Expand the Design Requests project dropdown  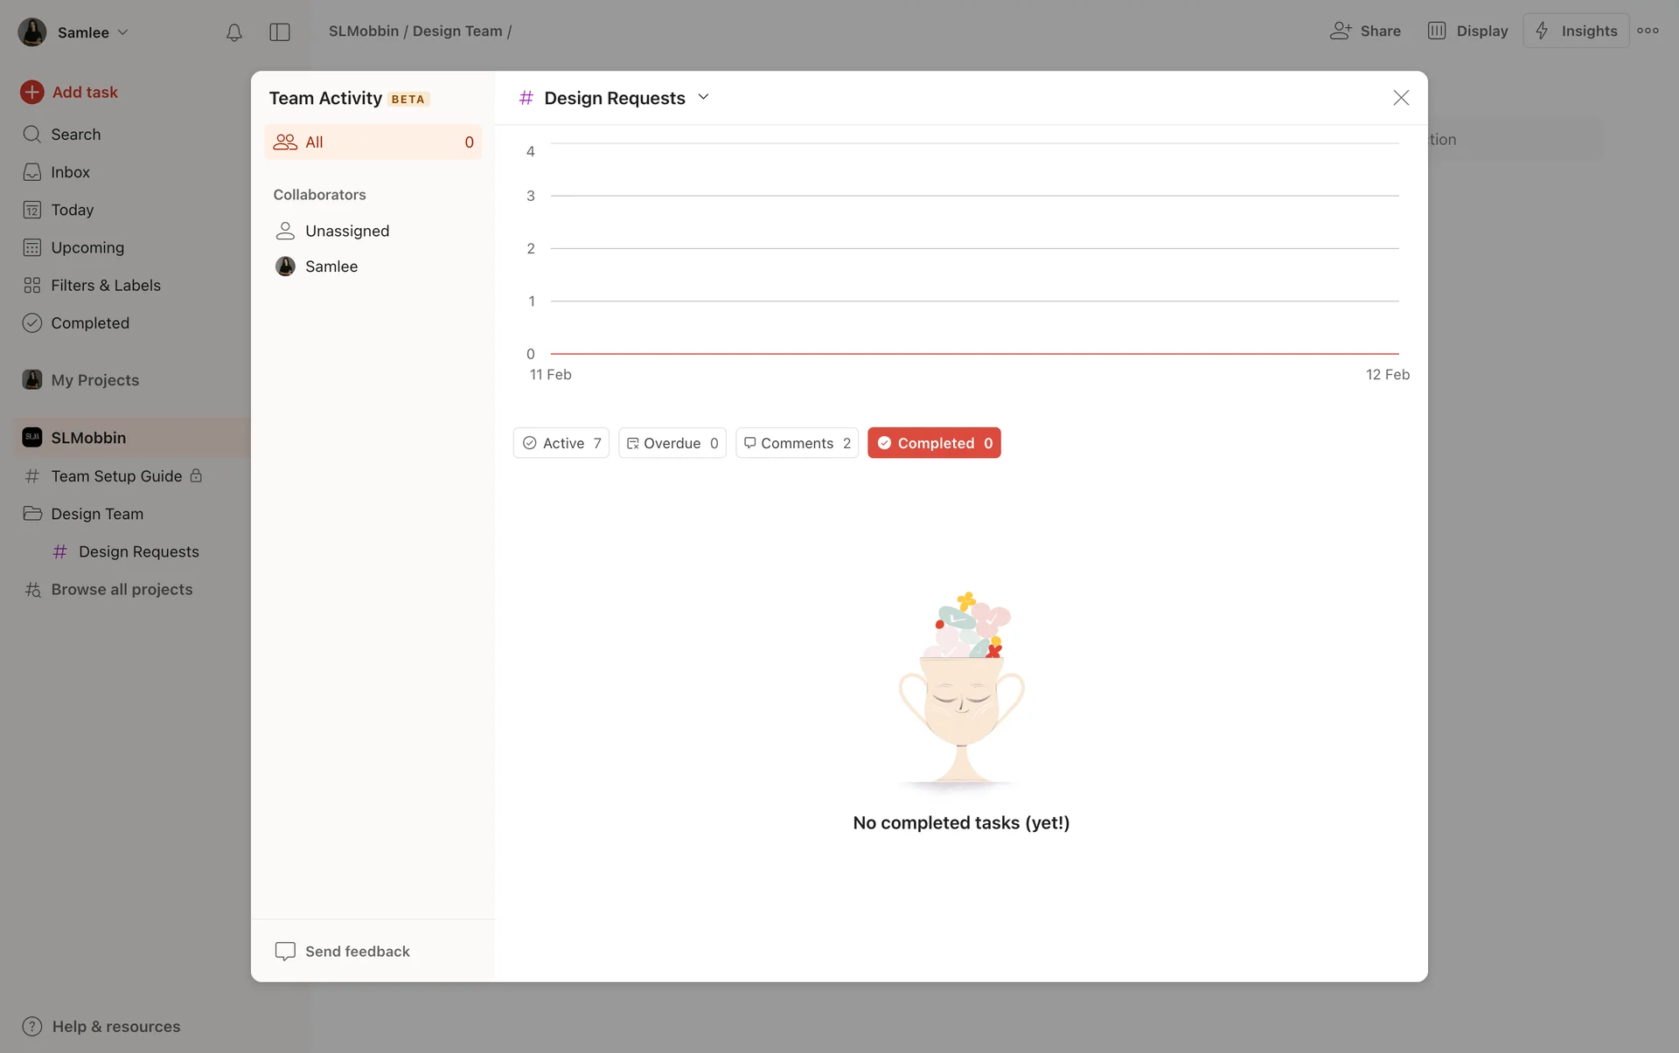coord(703,97)
